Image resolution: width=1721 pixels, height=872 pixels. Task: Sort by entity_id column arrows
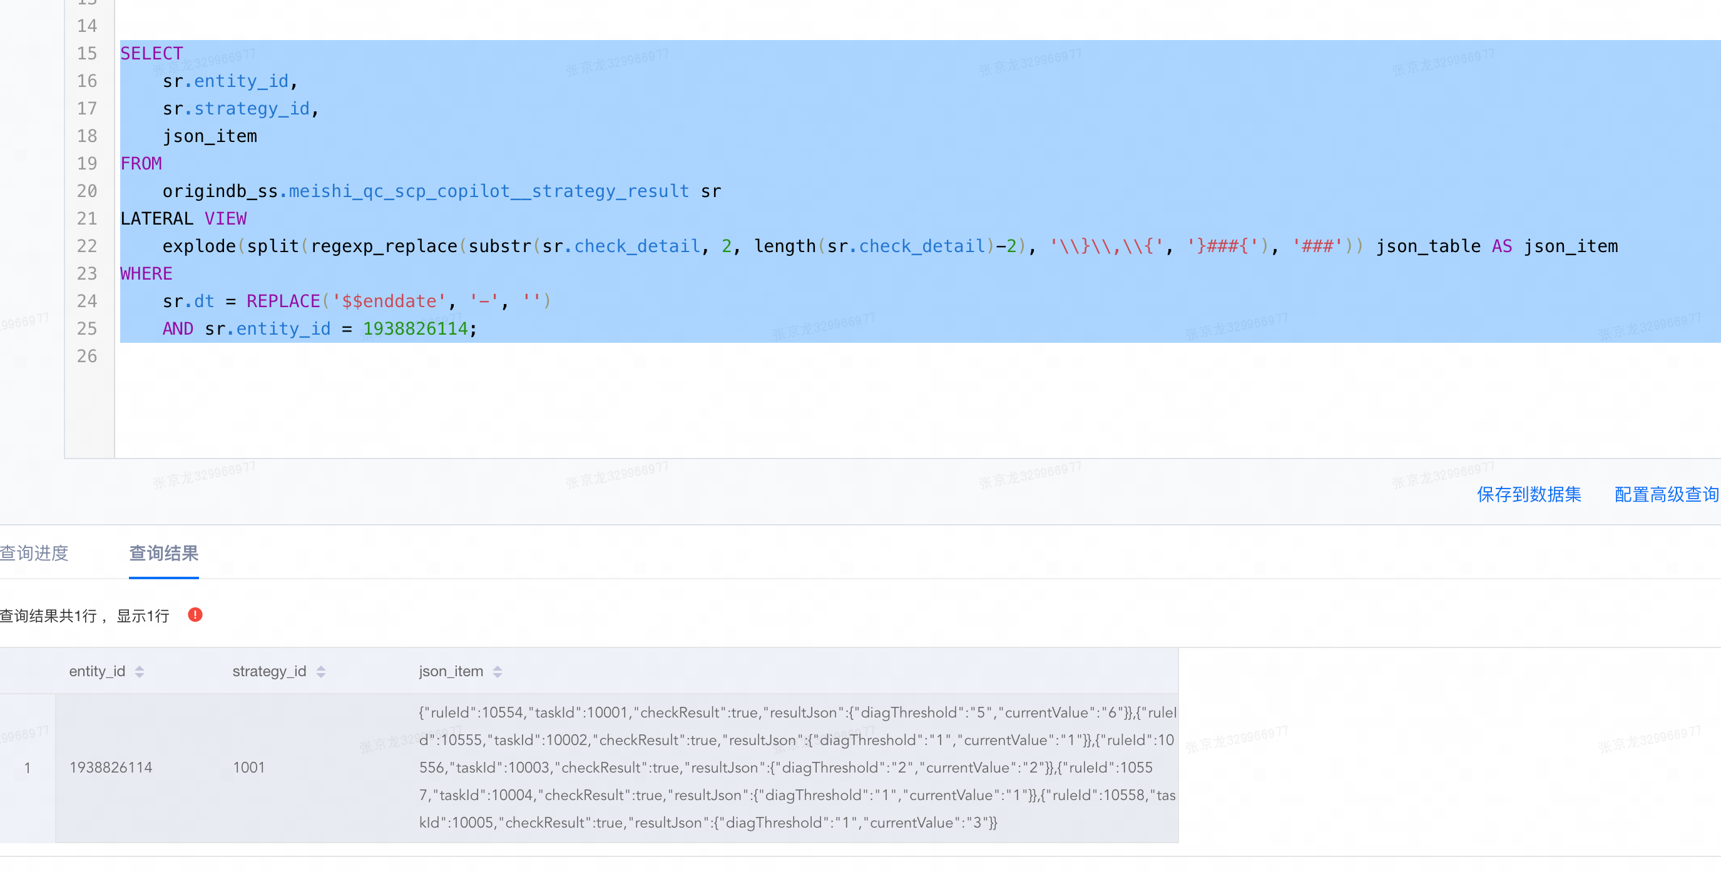(x=140, y=672)
